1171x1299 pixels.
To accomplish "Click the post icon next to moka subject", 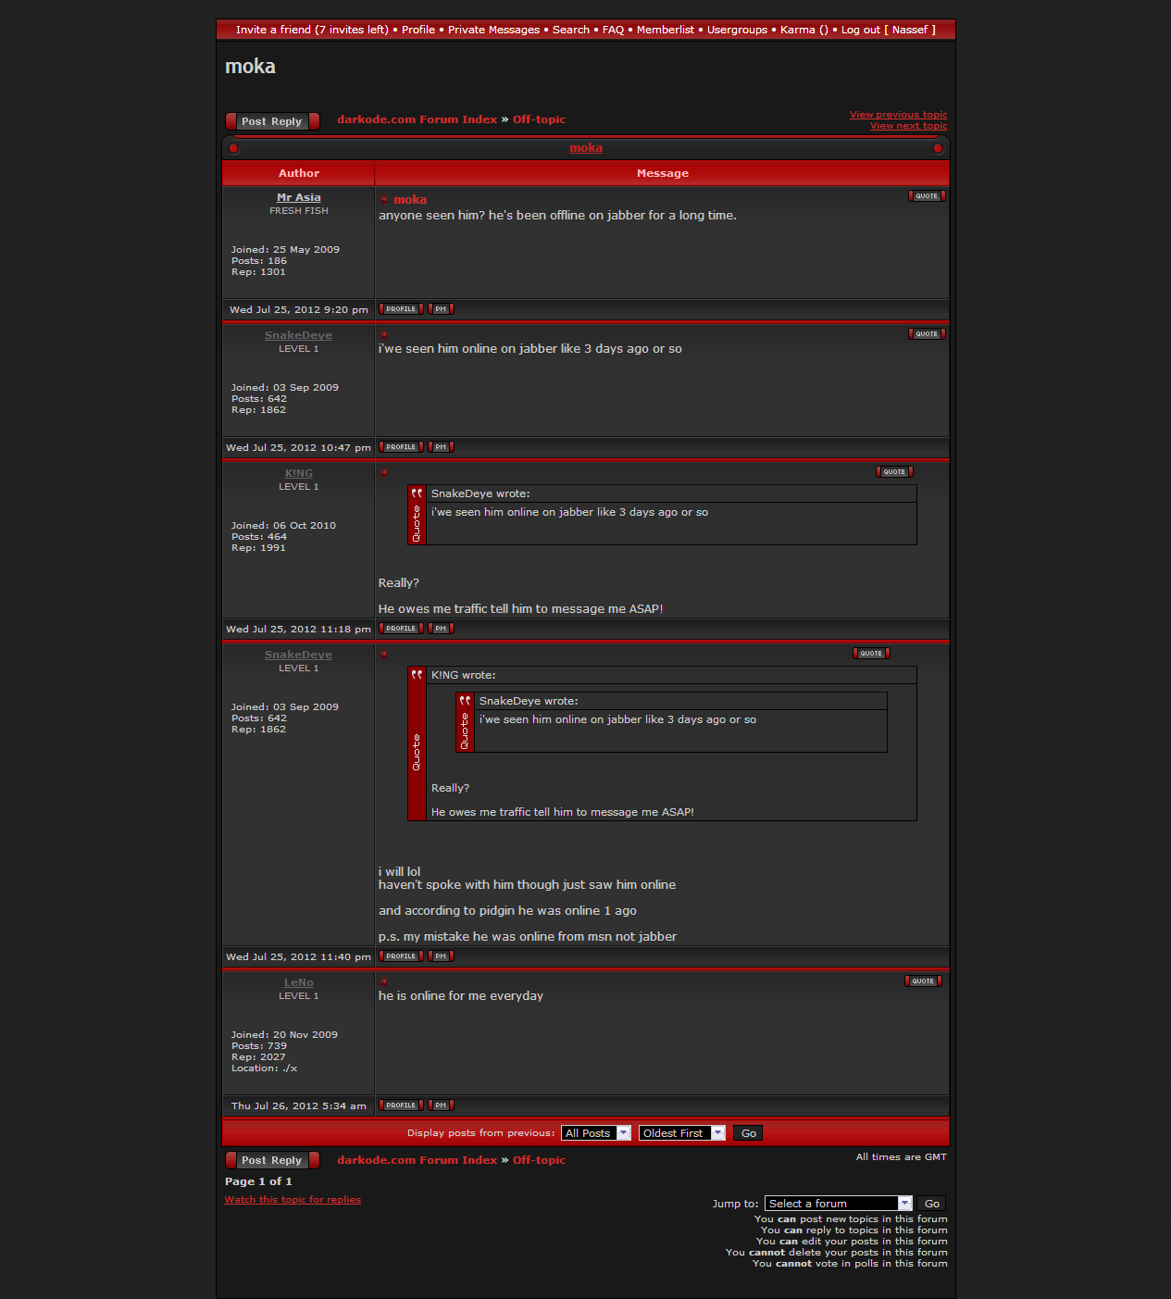I will click(x=384, y=200).
